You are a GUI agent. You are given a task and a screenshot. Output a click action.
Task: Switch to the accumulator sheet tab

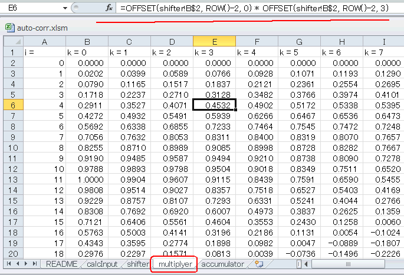(222, 264)
